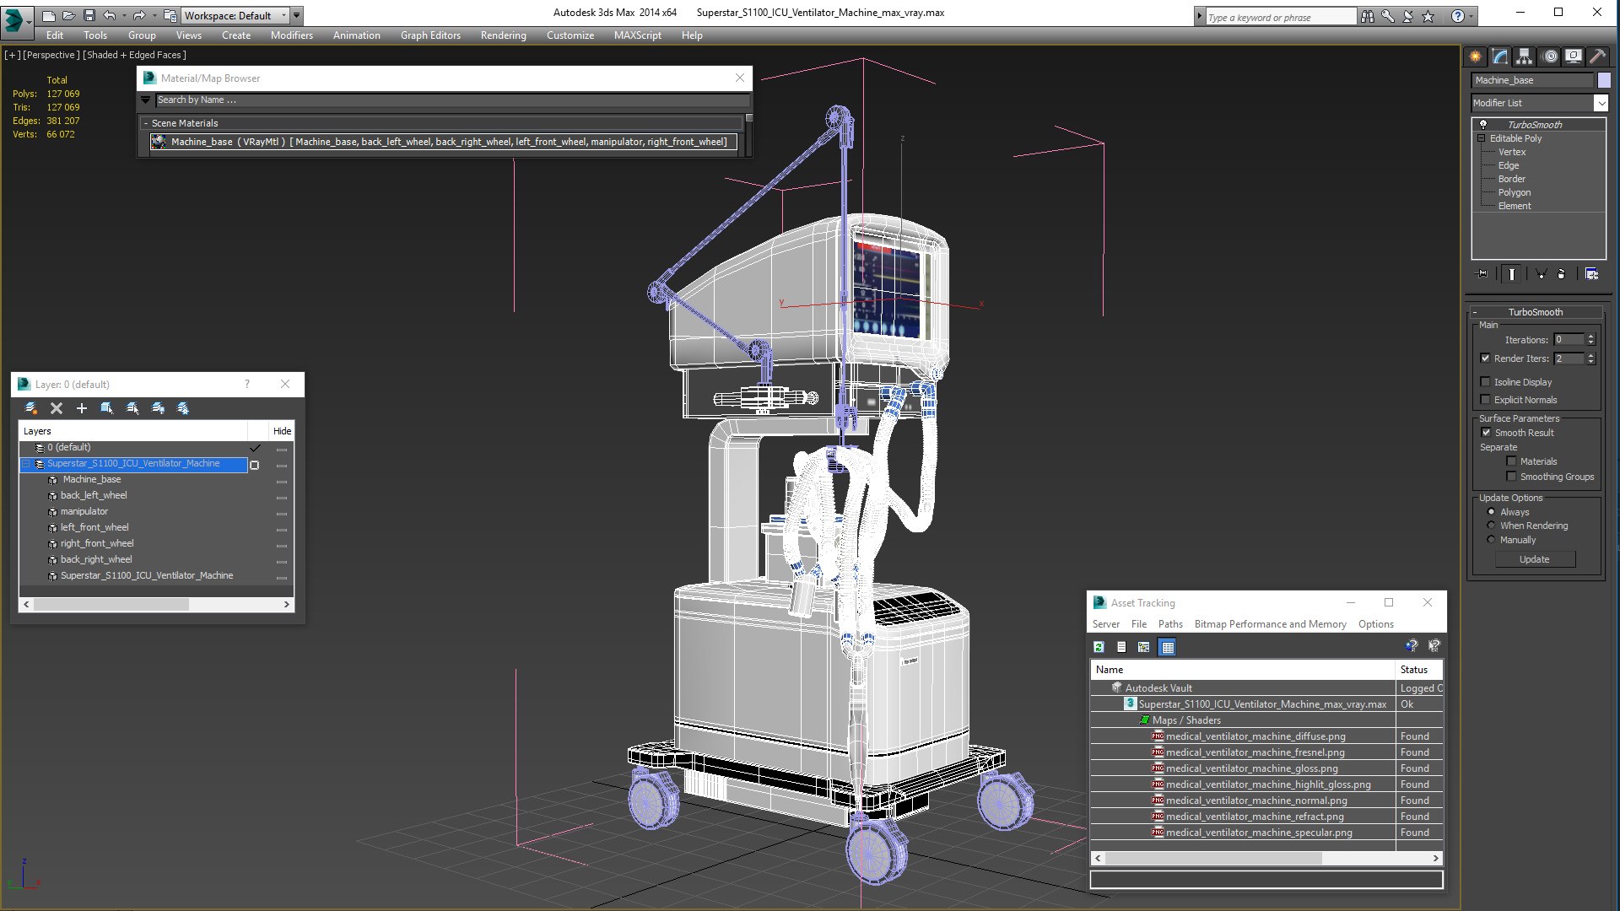Open the MAXScript menu
Screen dimensions: 1620x911
click(637, 35)
